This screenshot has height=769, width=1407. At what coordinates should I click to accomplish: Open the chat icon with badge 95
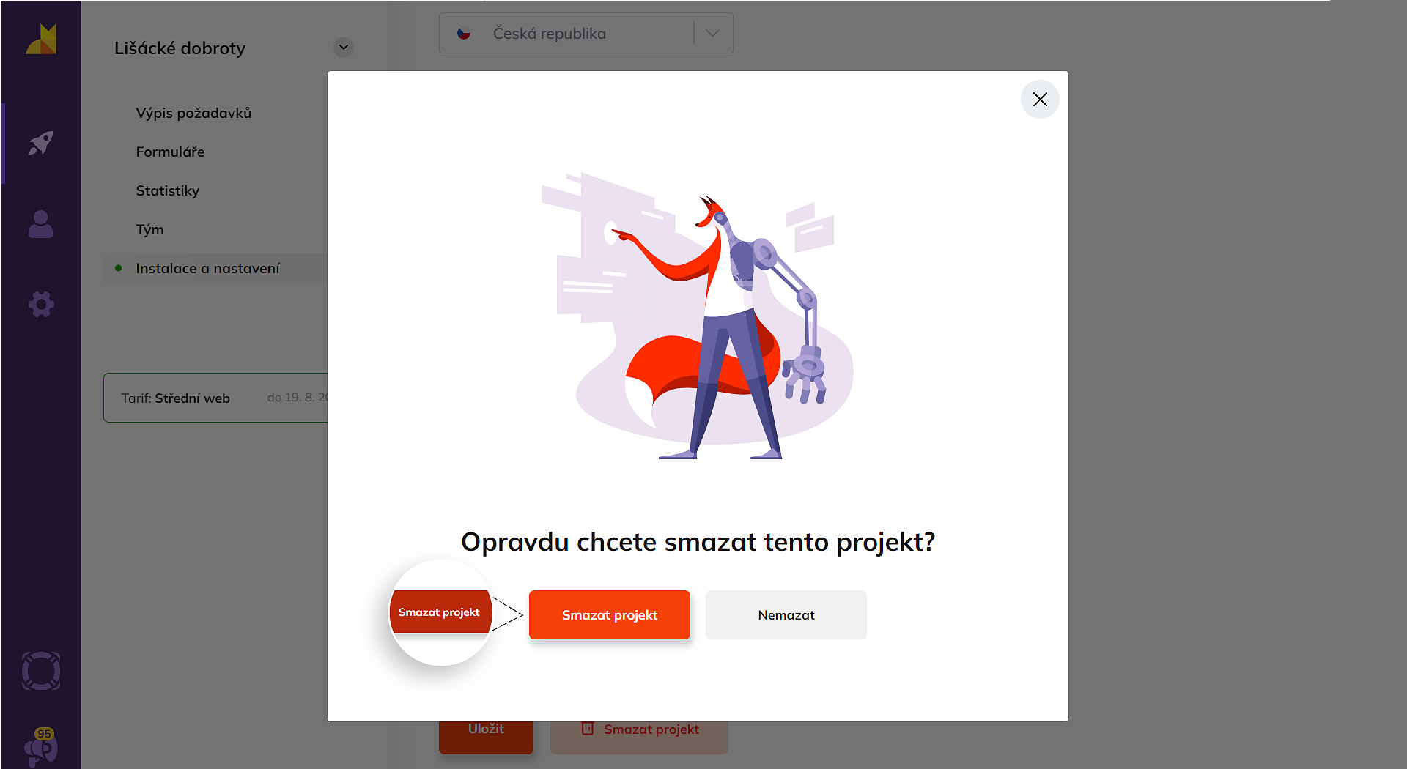tap(41, 747)
